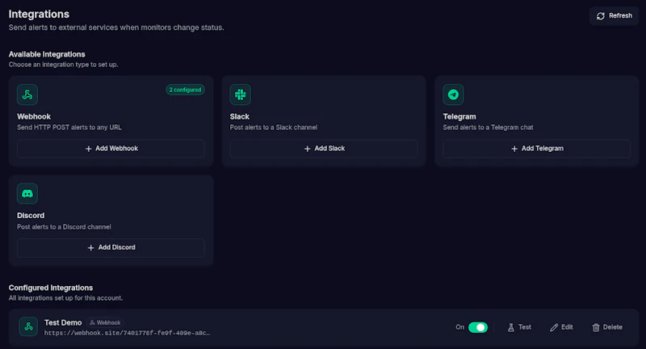
Task: Refresh the integrations list
Action: click(x=614, y=15)
